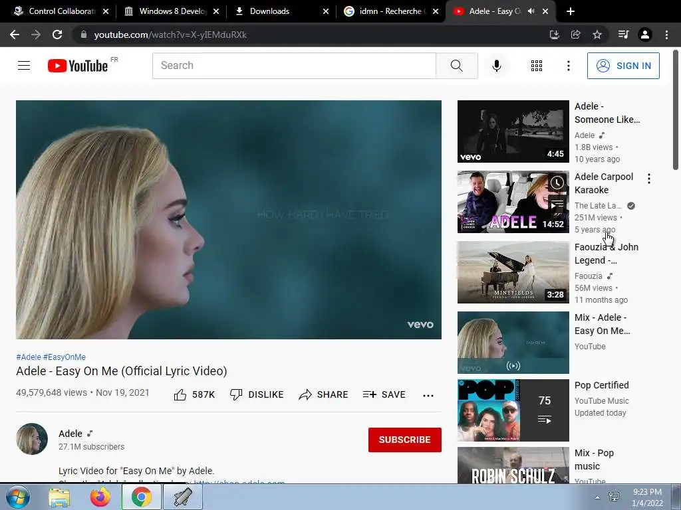Launch Firefox from the taskbar
This screenshot has height=510, width=681.
[x=100, y=497]
